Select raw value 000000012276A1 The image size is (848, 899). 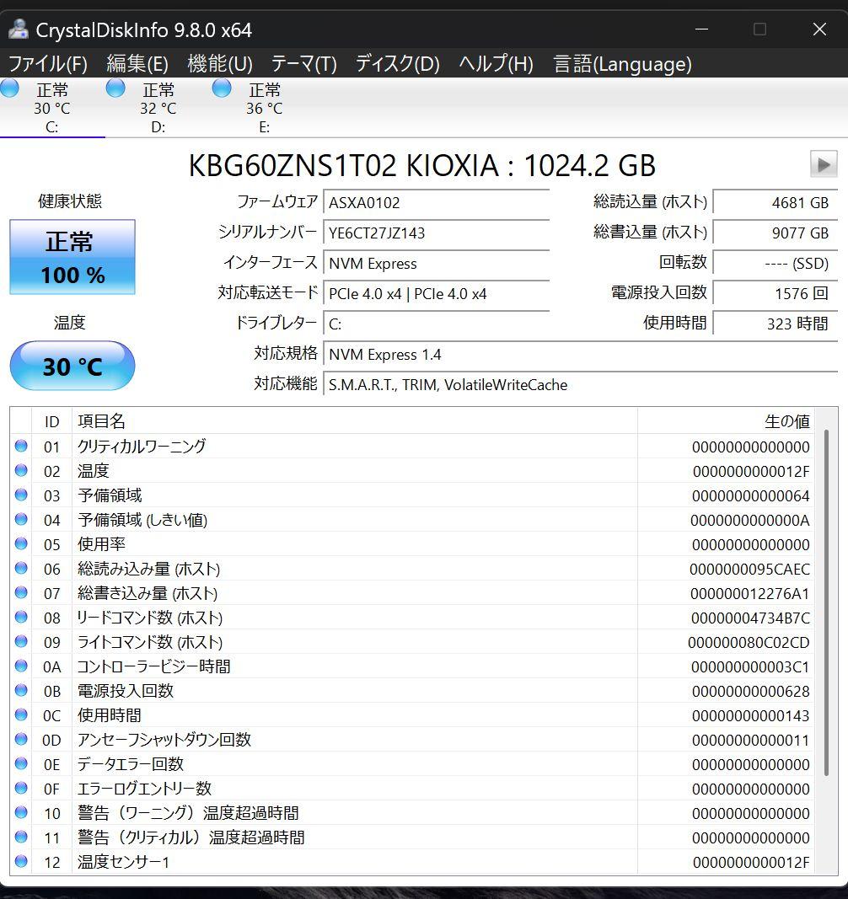tap(749, 594)
